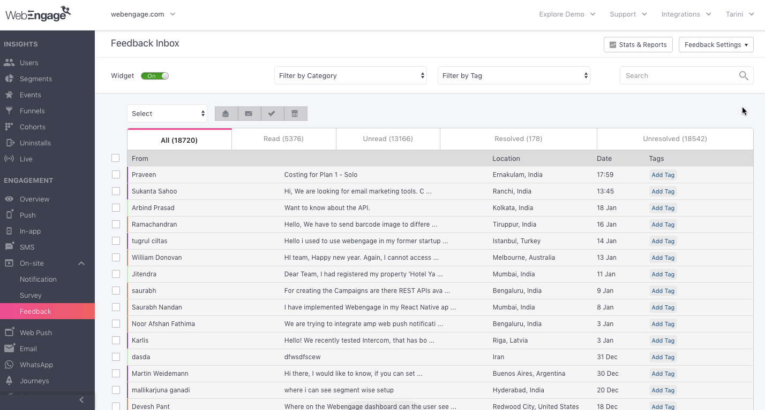The image size is (765, 410).
Task: Open Email via its envelope icon
Action: 9,349
